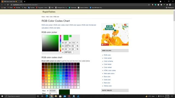Go to Color in the breadcrumb

[x=51, y=17]
